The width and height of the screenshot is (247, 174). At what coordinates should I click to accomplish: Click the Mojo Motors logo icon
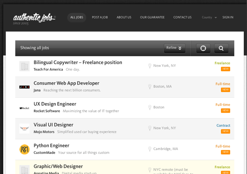pyautogui.click(x=25, y=129)
